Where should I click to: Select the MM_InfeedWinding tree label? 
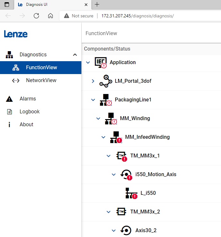pyautogui.click(x=147, y=137)
